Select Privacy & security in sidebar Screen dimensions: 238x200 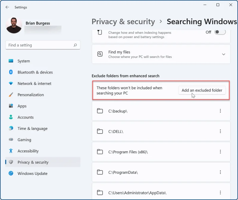click(43, 162)
